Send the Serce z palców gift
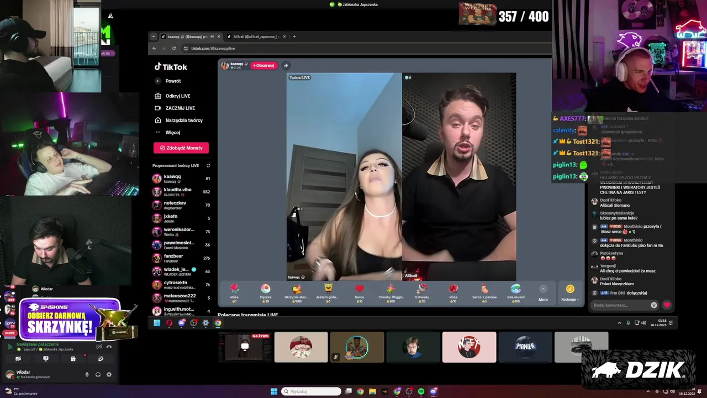This screenshot has height=398, width=707. pos(484,292)
